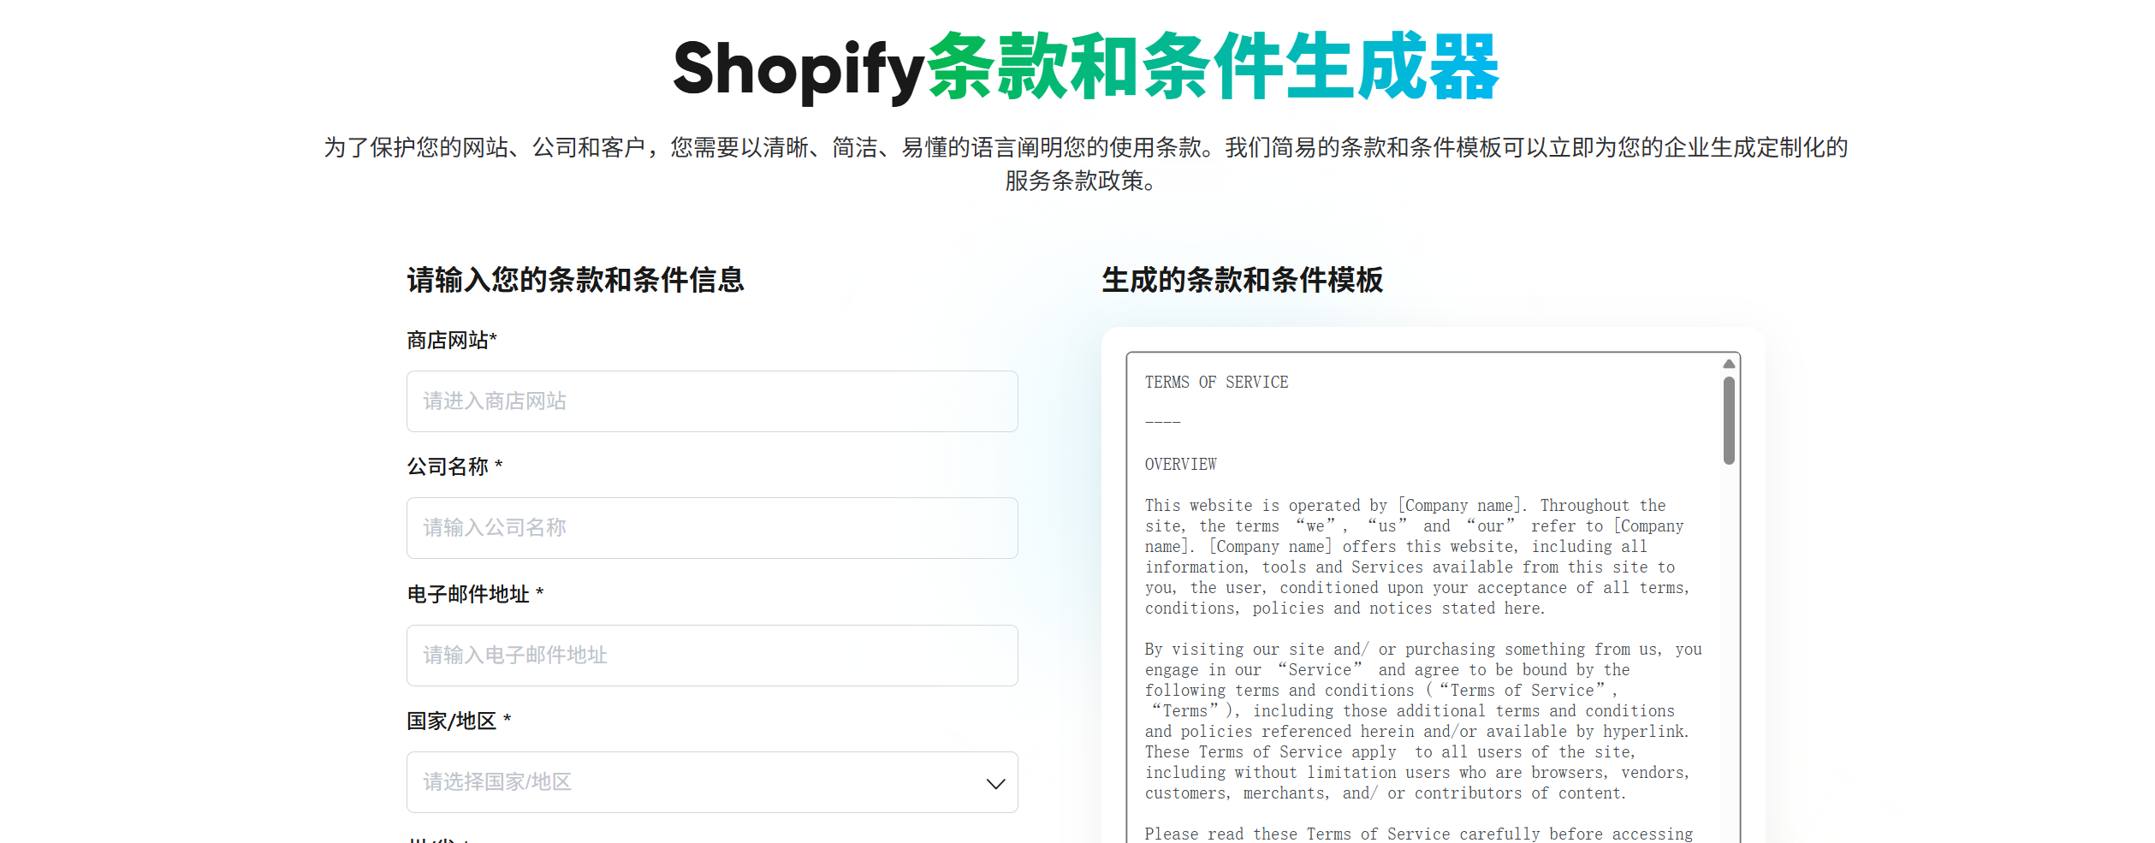Click the paragraph starting "By visiting our site"

coord(1423,721)
